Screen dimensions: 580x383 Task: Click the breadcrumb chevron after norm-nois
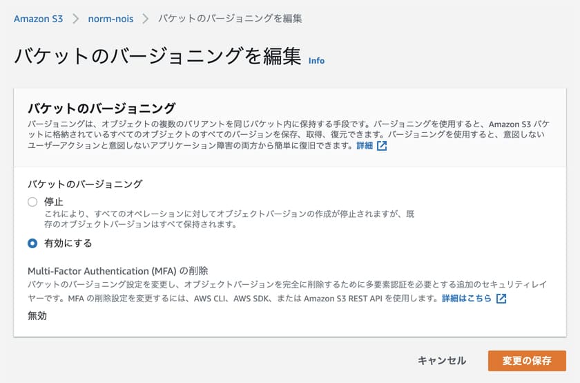pos(146,19)
